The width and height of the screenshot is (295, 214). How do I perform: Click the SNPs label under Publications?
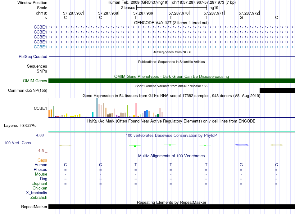coord(42,71)
